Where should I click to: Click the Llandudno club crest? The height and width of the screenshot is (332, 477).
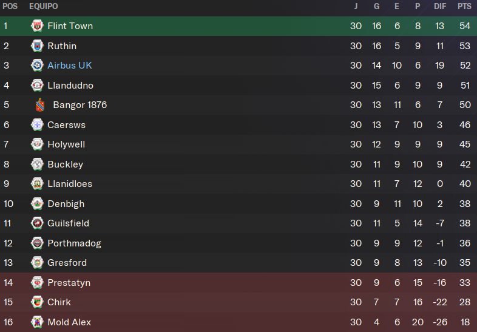[37, 85]
